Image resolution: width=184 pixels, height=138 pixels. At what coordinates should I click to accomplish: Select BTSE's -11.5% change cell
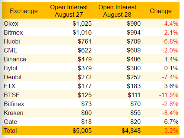169,95
